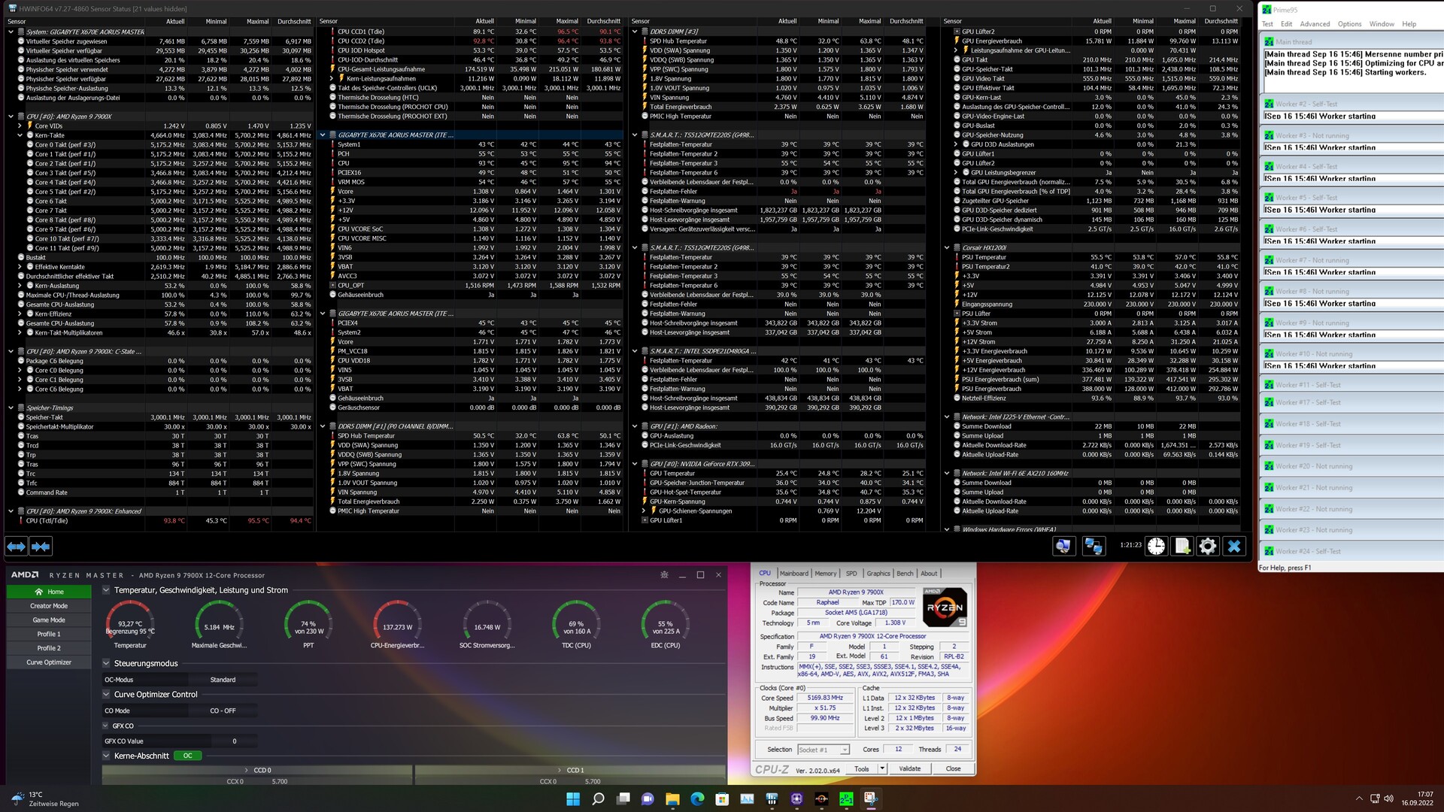Open Profile 1 in Ryzen Master

pos(49,635)
